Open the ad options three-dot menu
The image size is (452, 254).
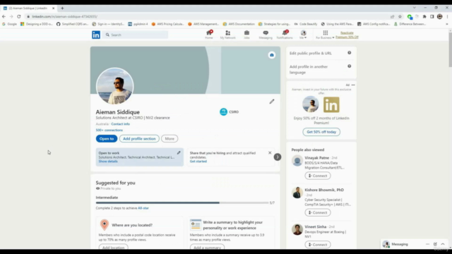pos(353,85)
